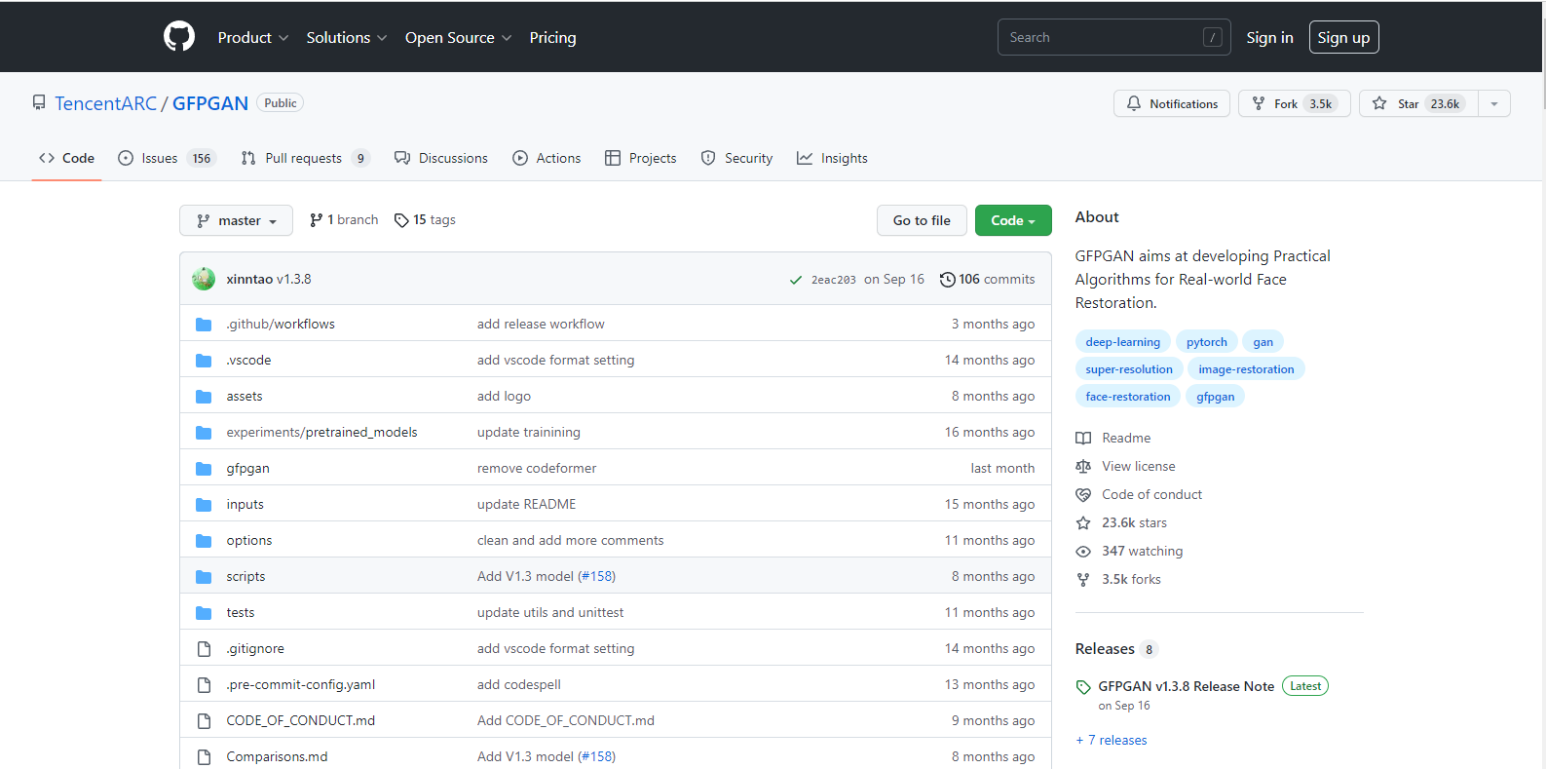Open the green Code dropdown
The image size is (1546, 769).
1012,220
